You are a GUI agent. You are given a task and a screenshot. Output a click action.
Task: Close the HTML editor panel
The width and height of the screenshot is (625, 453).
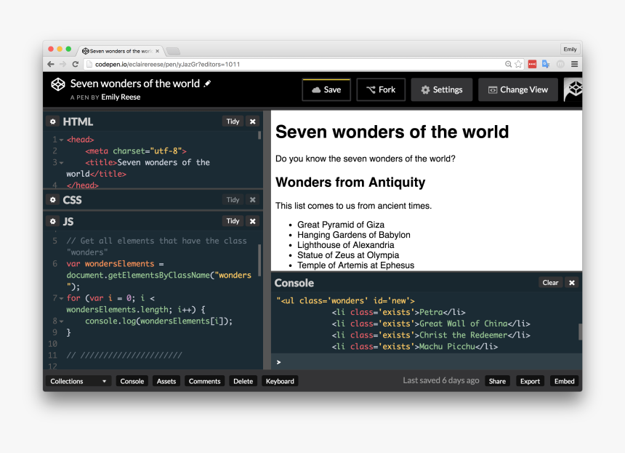[x=253, y=121]
